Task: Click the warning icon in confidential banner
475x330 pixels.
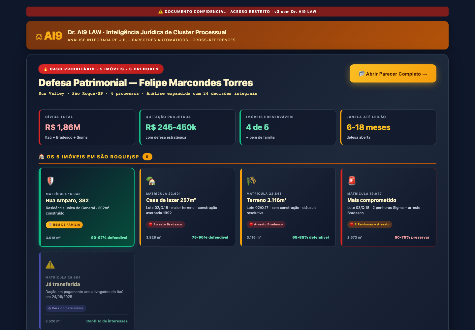Action: (161, 12)
